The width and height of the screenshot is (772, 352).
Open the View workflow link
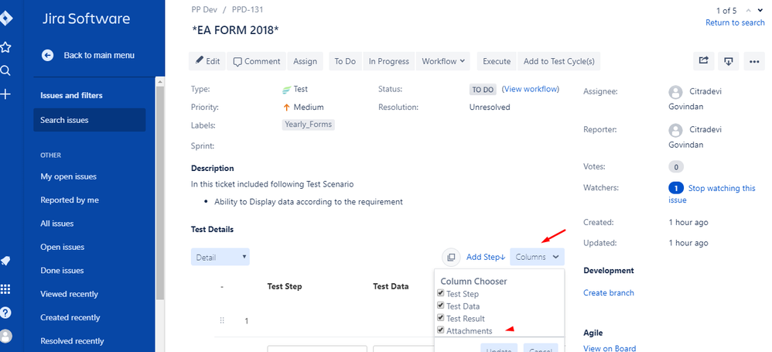click(x=530, y=89)
